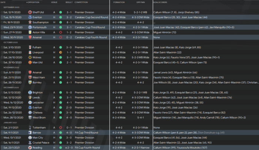Click the 0 - 1 result against Tottenham
This screenshot has height=150, width=259.
pyautogui.click(x=69, y=128)
